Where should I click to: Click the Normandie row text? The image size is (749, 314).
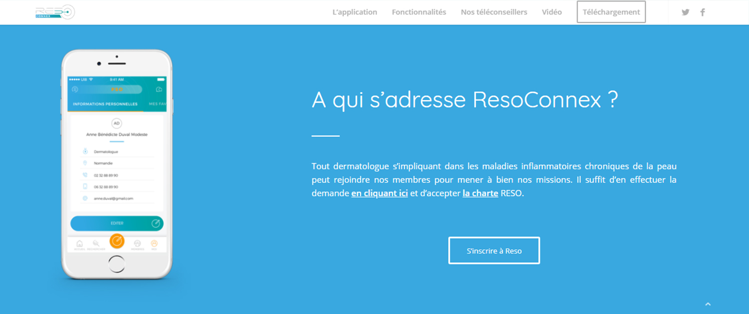103,163
